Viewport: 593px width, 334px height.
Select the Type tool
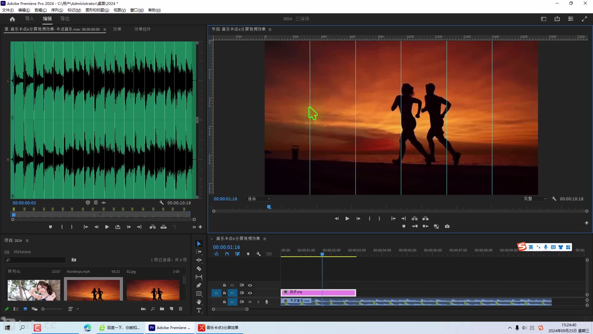[x=199, y=310]
